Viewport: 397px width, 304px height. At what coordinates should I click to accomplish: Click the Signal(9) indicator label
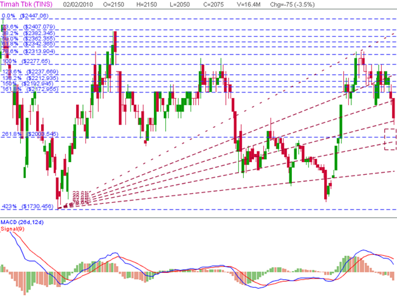13,229
